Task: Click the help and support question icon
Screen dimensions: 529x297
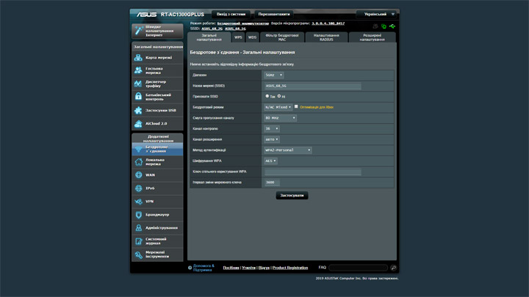Action: pyautogui.click(x=190, y=268)
